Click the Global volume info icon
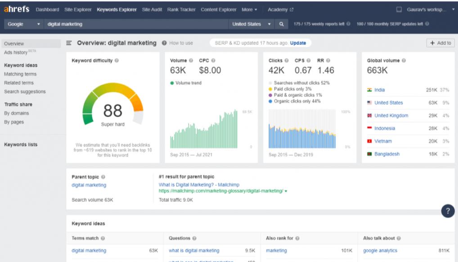The image size is (458, 262). 404,60
